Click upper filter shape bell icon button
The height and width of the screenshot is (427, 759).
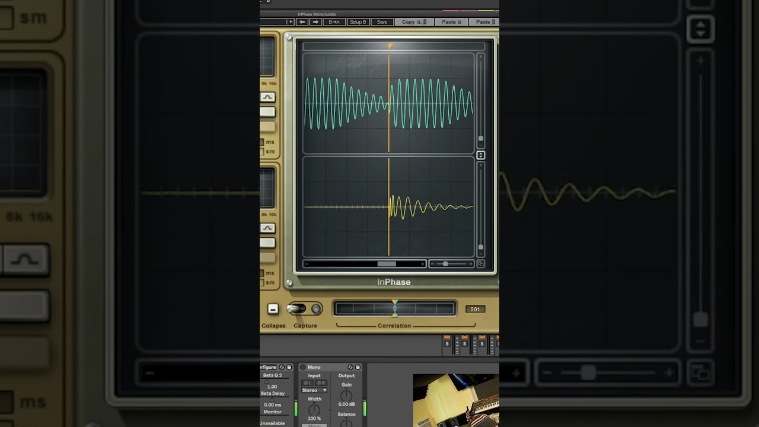(267, 97)
